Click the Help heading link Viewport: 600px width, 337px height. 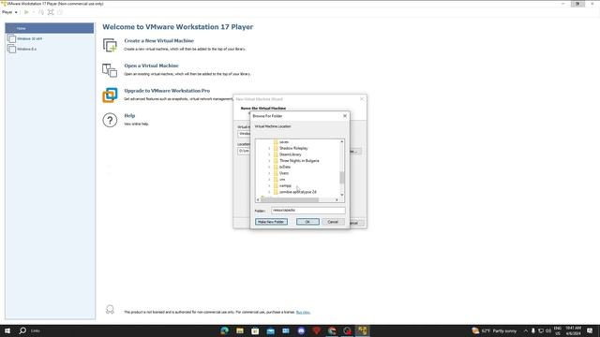pyautogui.click(x=129, y=115)
